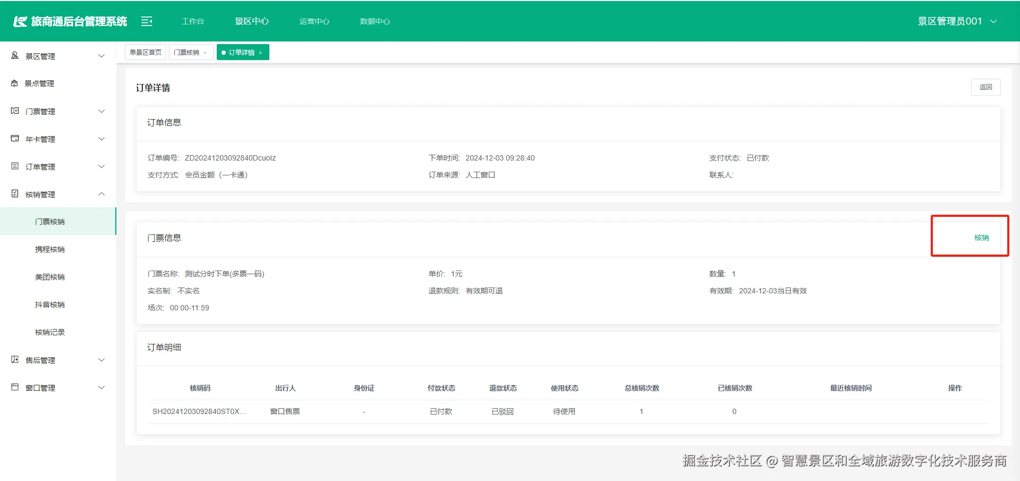
Task: Click the 核销 link in 门票信息
Action: pos(981,238)
